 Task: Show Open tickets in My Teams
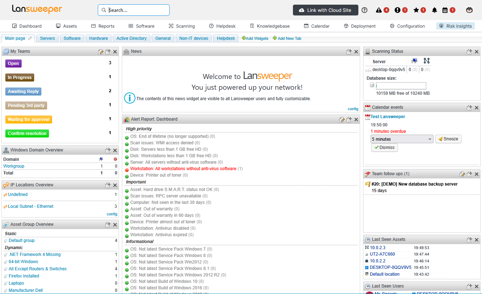point(13,64)
